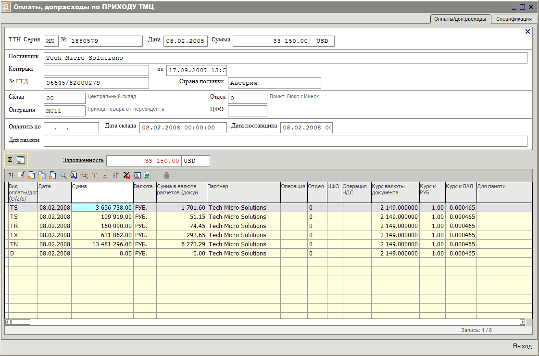Open the window preview magnifier icon
This screenshot has width=539, height=356.
pos(137,176)
